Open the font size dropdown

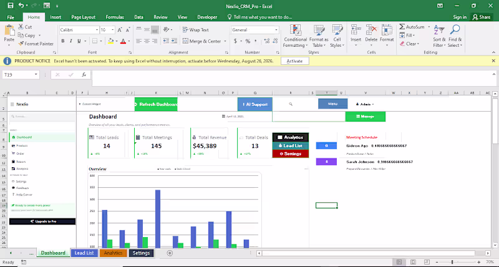coord(113,30)
